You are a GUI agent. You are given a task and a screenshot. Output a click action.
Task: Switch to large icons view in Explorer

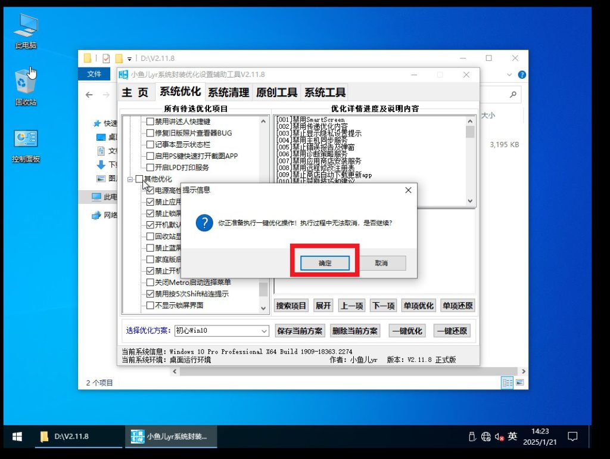519,382
